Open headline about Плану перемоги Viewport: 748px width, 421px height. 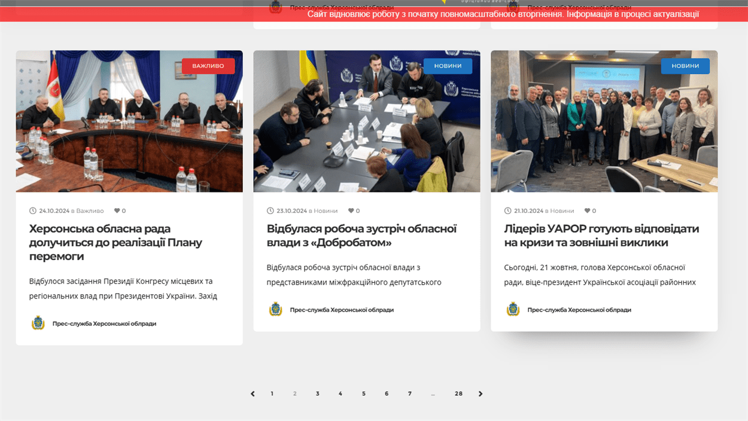click(115, 242)
